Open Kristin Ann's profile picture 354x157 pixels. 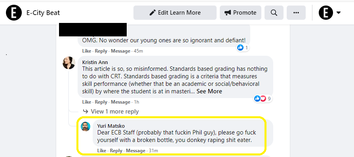pos(69,63)
